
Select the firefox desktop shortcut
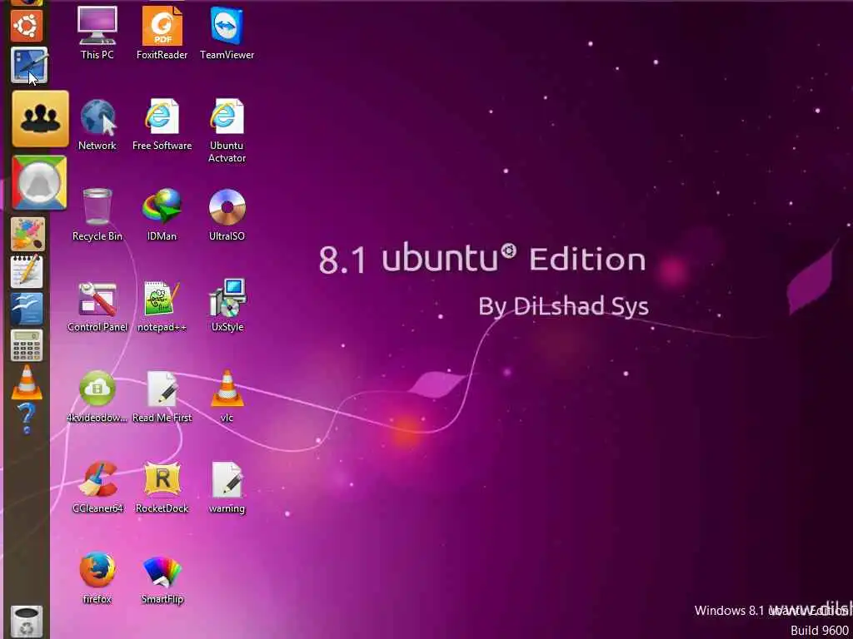click(x=97, y=578)
